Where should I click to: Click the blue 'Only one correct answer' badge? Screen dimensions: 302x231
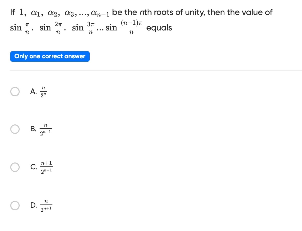pos(50,56)
